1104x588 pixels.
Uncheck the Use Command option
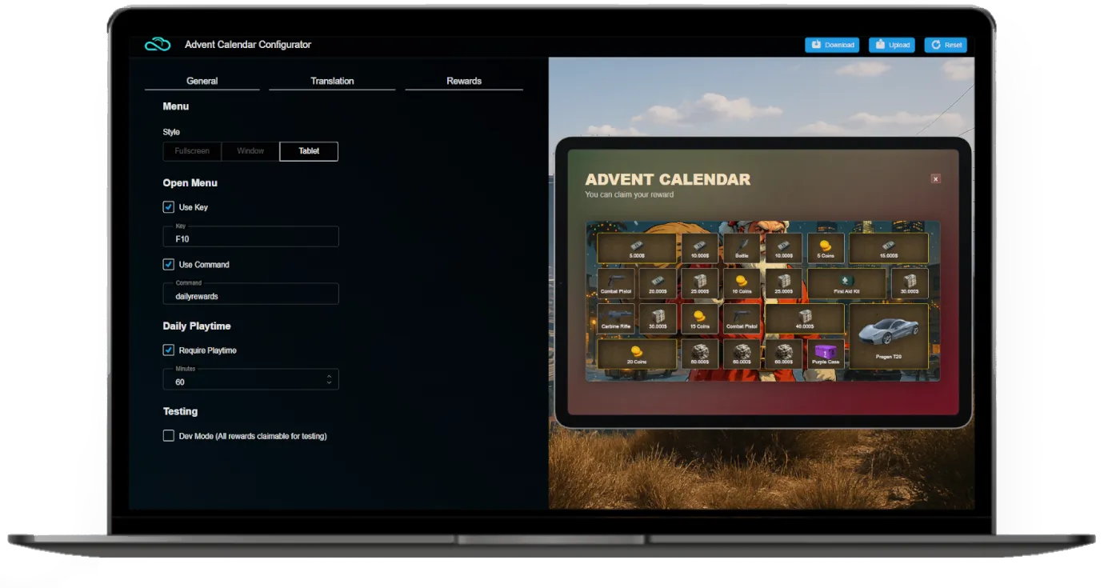169,265
